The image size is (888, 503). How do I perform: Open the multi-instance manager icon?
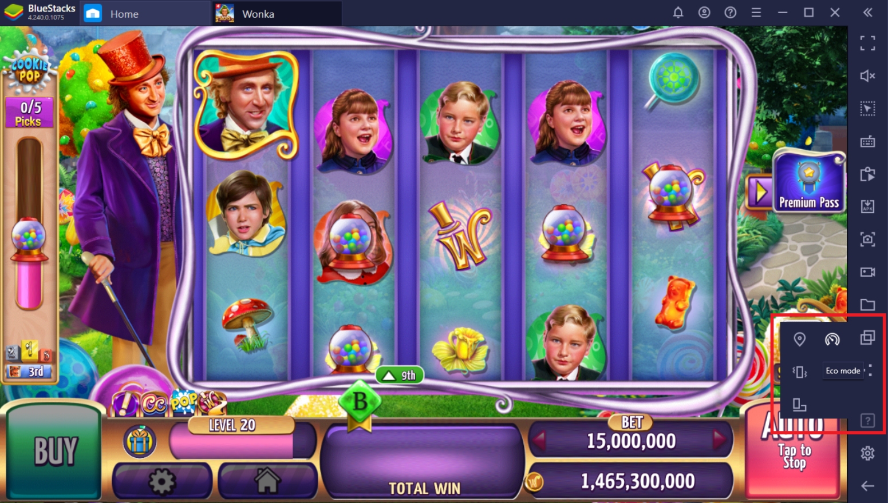867,338
